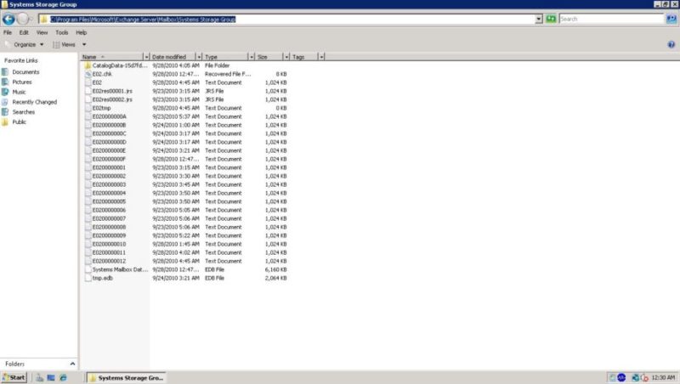
Task: Open the Name column filter dropdown
Action: [146, 57]
